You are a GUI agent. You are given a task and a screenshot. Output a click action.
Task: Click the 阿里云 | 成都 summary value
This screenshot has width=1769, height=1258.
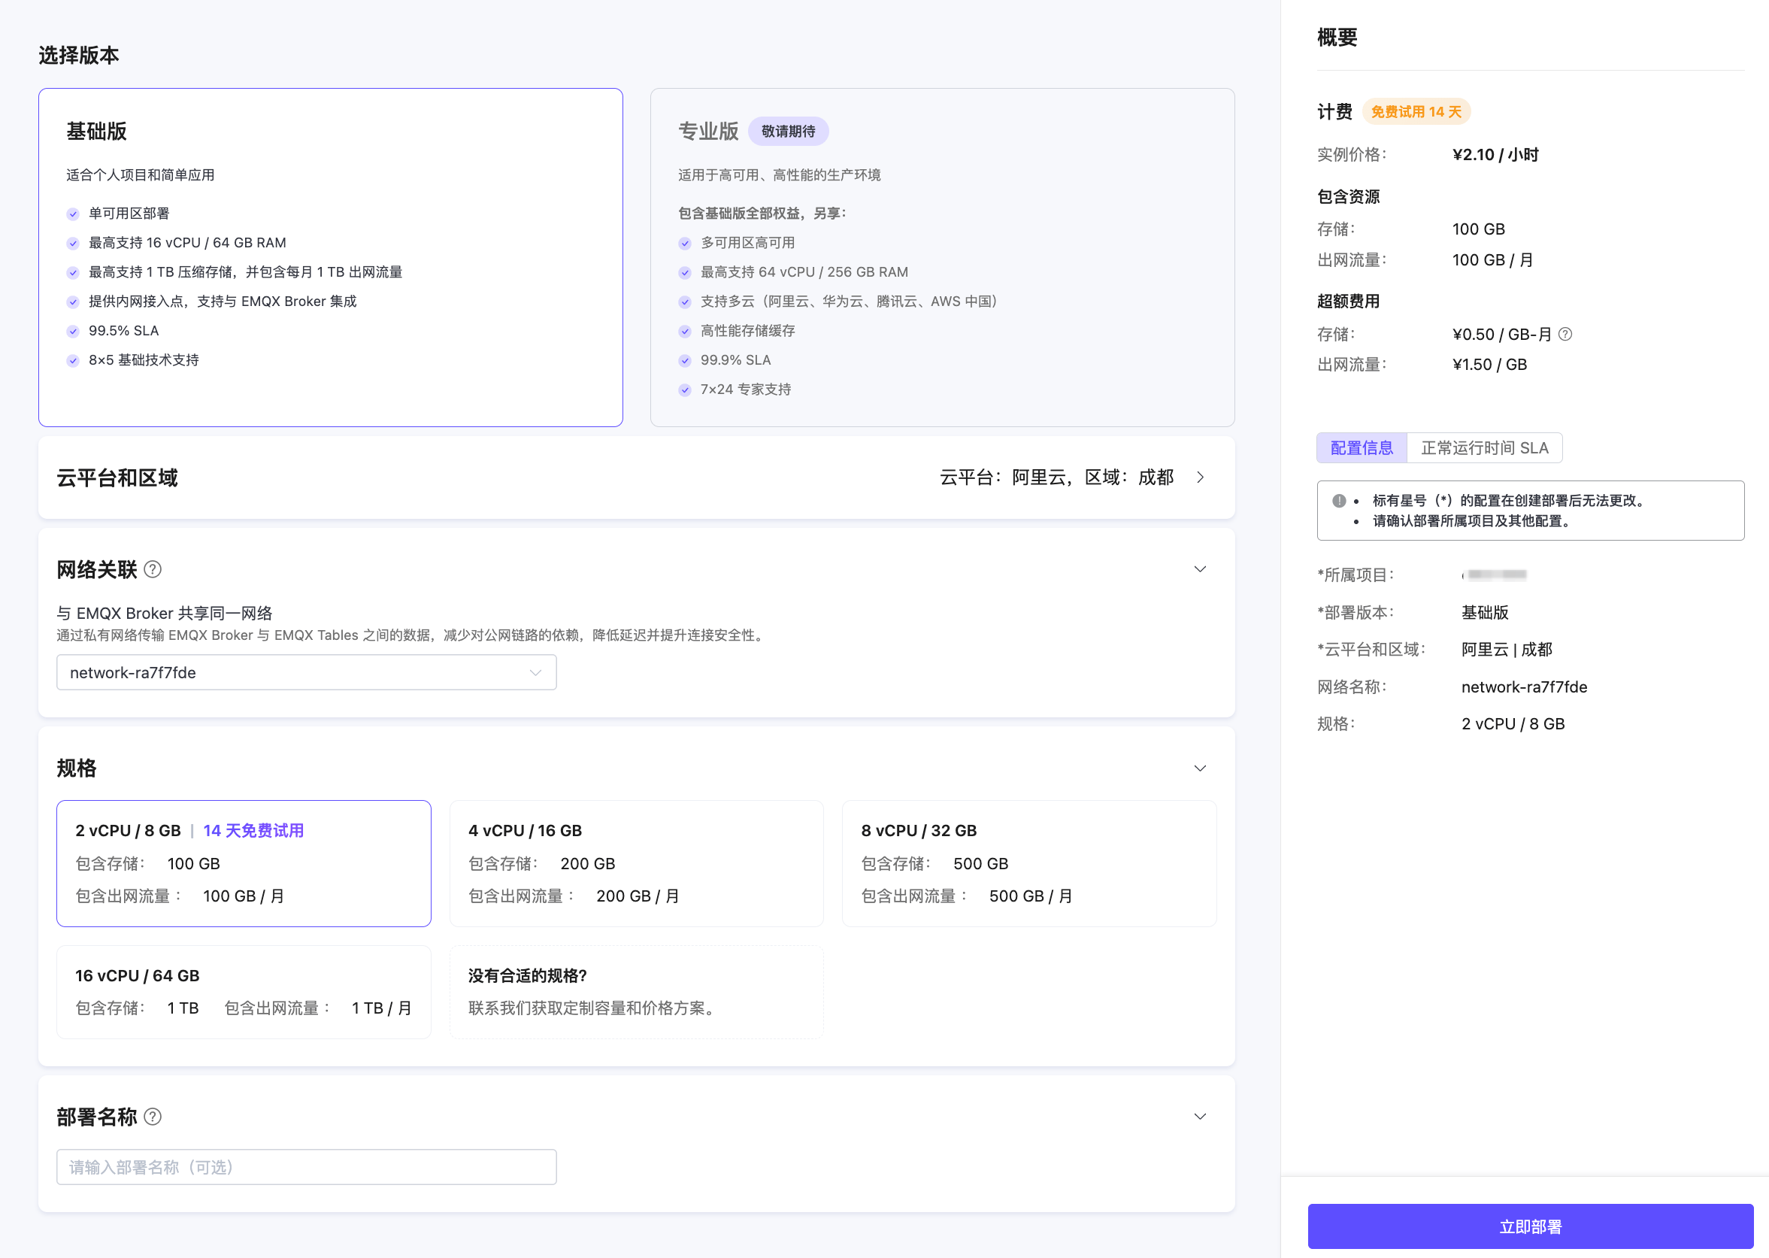1507,649
